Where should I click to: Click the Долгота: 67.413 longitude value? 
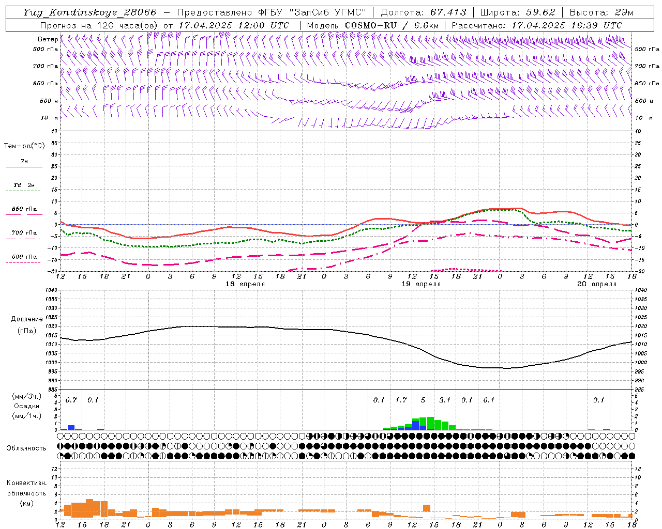pos(424,12)
